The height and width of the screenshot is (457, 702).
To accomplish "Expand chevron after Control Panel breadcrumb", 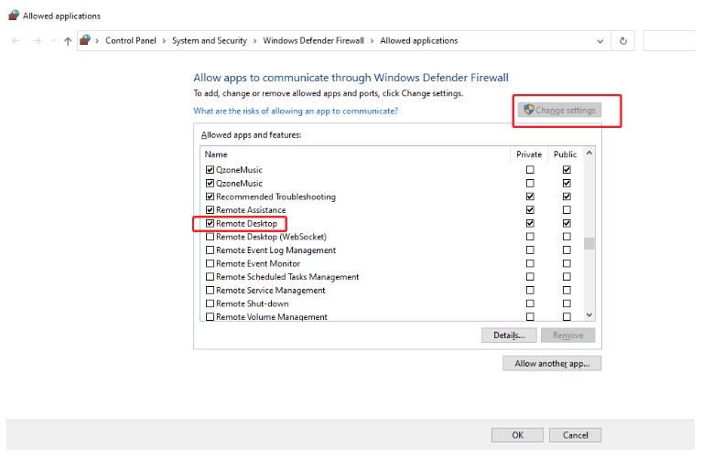I will [x=165, y=41].
